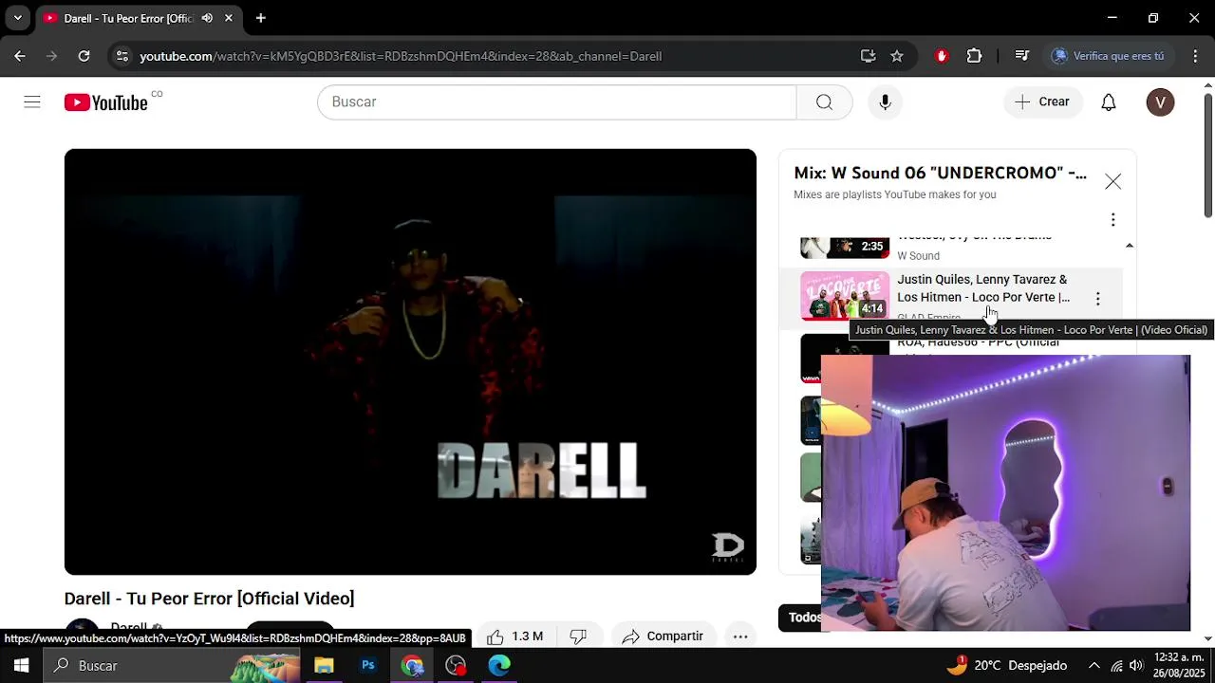Dislike the video with the thumbs-down button
Screen dimensions: 1215x683
point(578,637)
